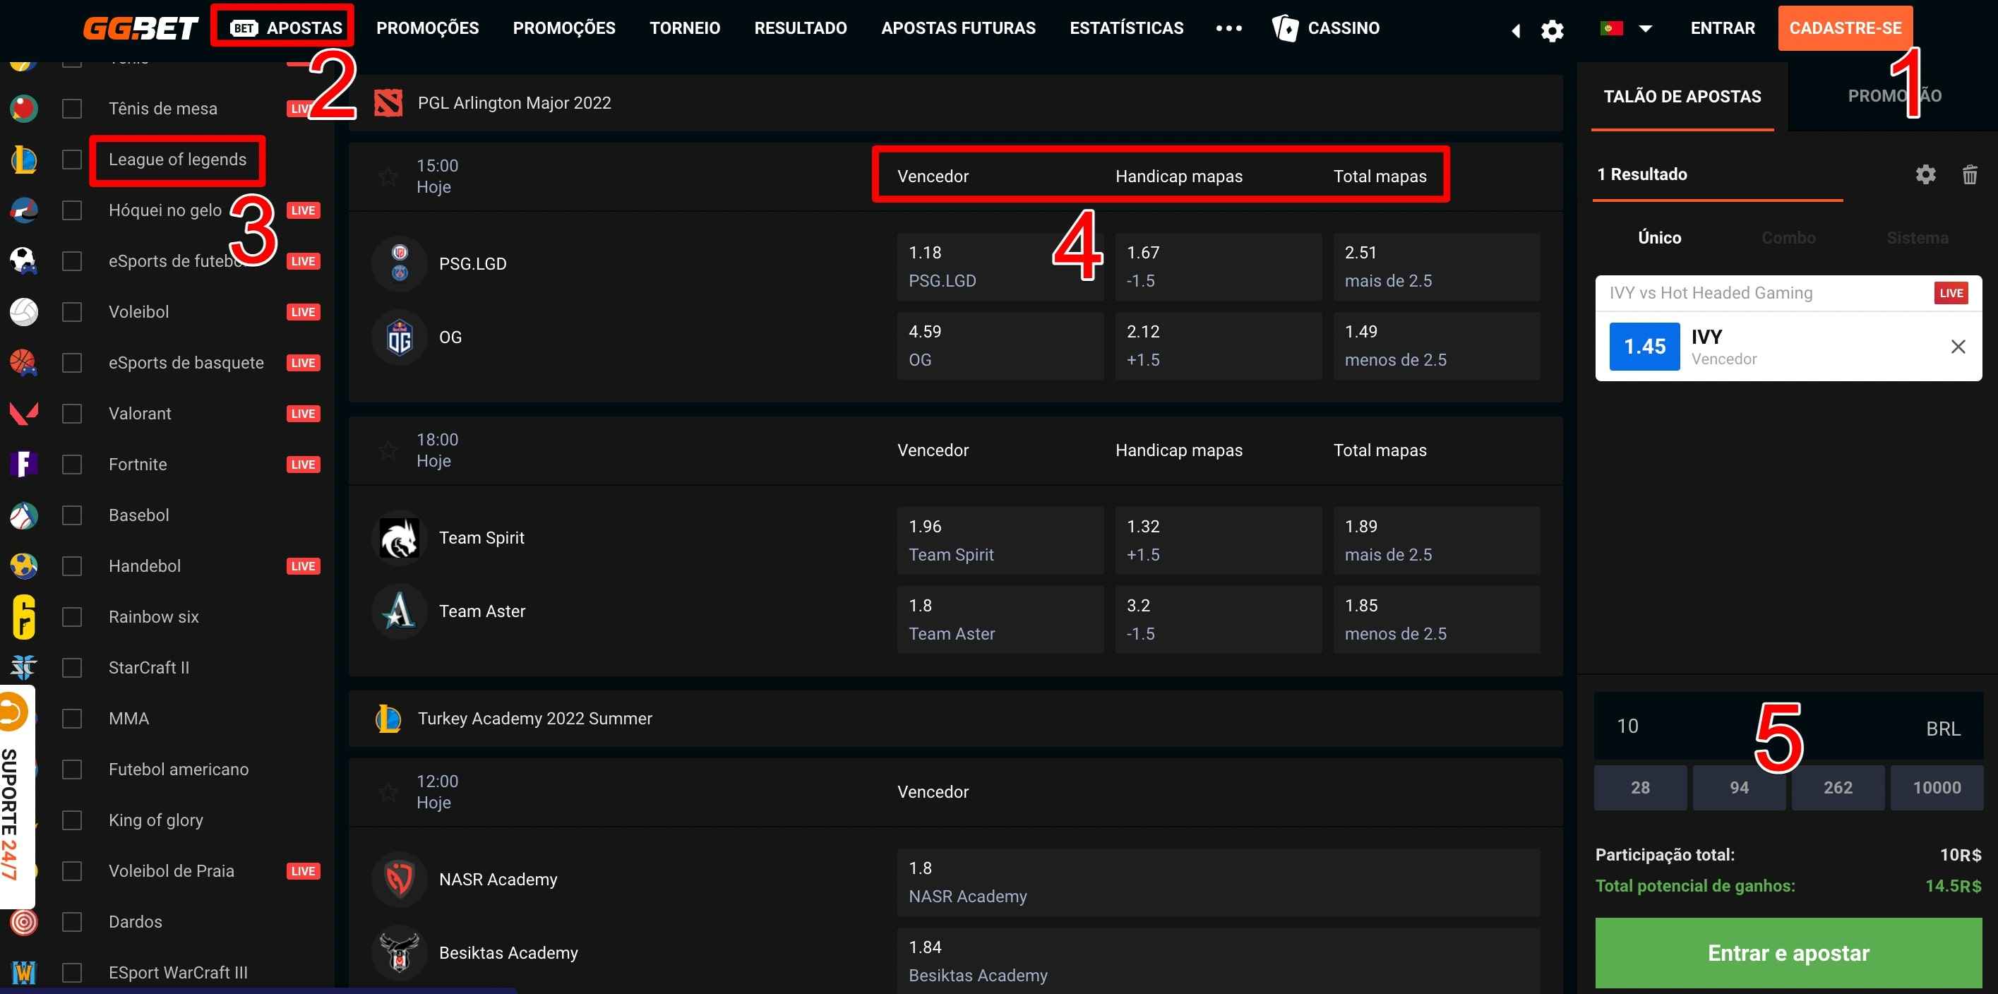Collapse panel with left arrow icon
The height and width of the screenshot is (994, 1998).
[1516, 30]
